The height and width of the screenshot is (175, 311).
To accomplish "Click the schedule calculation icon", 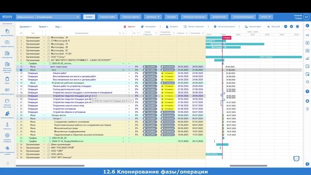I will (x=215, y=27).
